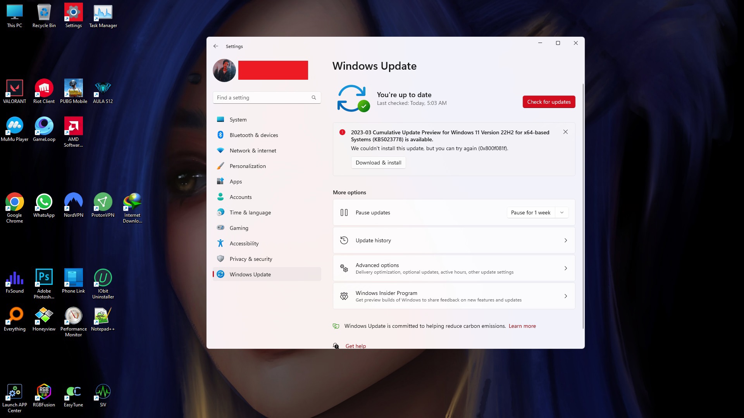Open the Phone Link shortcut
744x418 pixels.
tap(74, 281)
